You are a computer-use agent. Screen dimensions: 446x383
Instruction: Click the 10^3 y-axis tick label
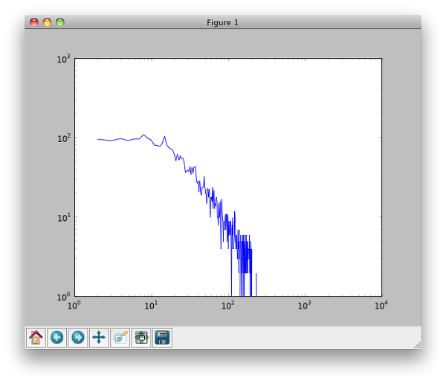pos(63,59)
